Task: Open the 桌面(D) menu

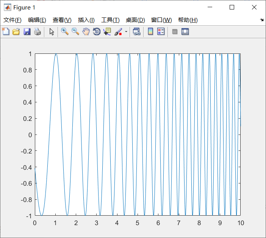Action: (135, 20)
